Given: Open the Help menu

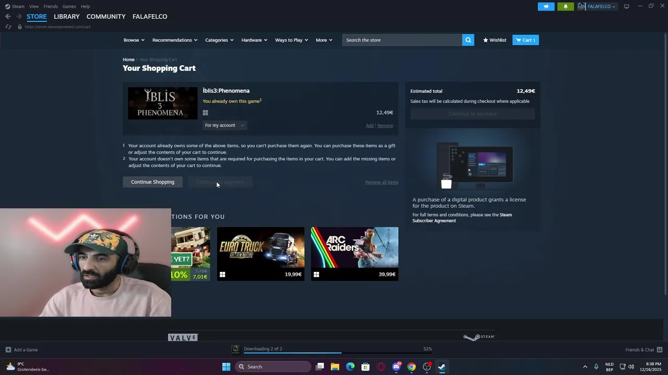Looking at the screenshot, I should click(x=85, y=6).
